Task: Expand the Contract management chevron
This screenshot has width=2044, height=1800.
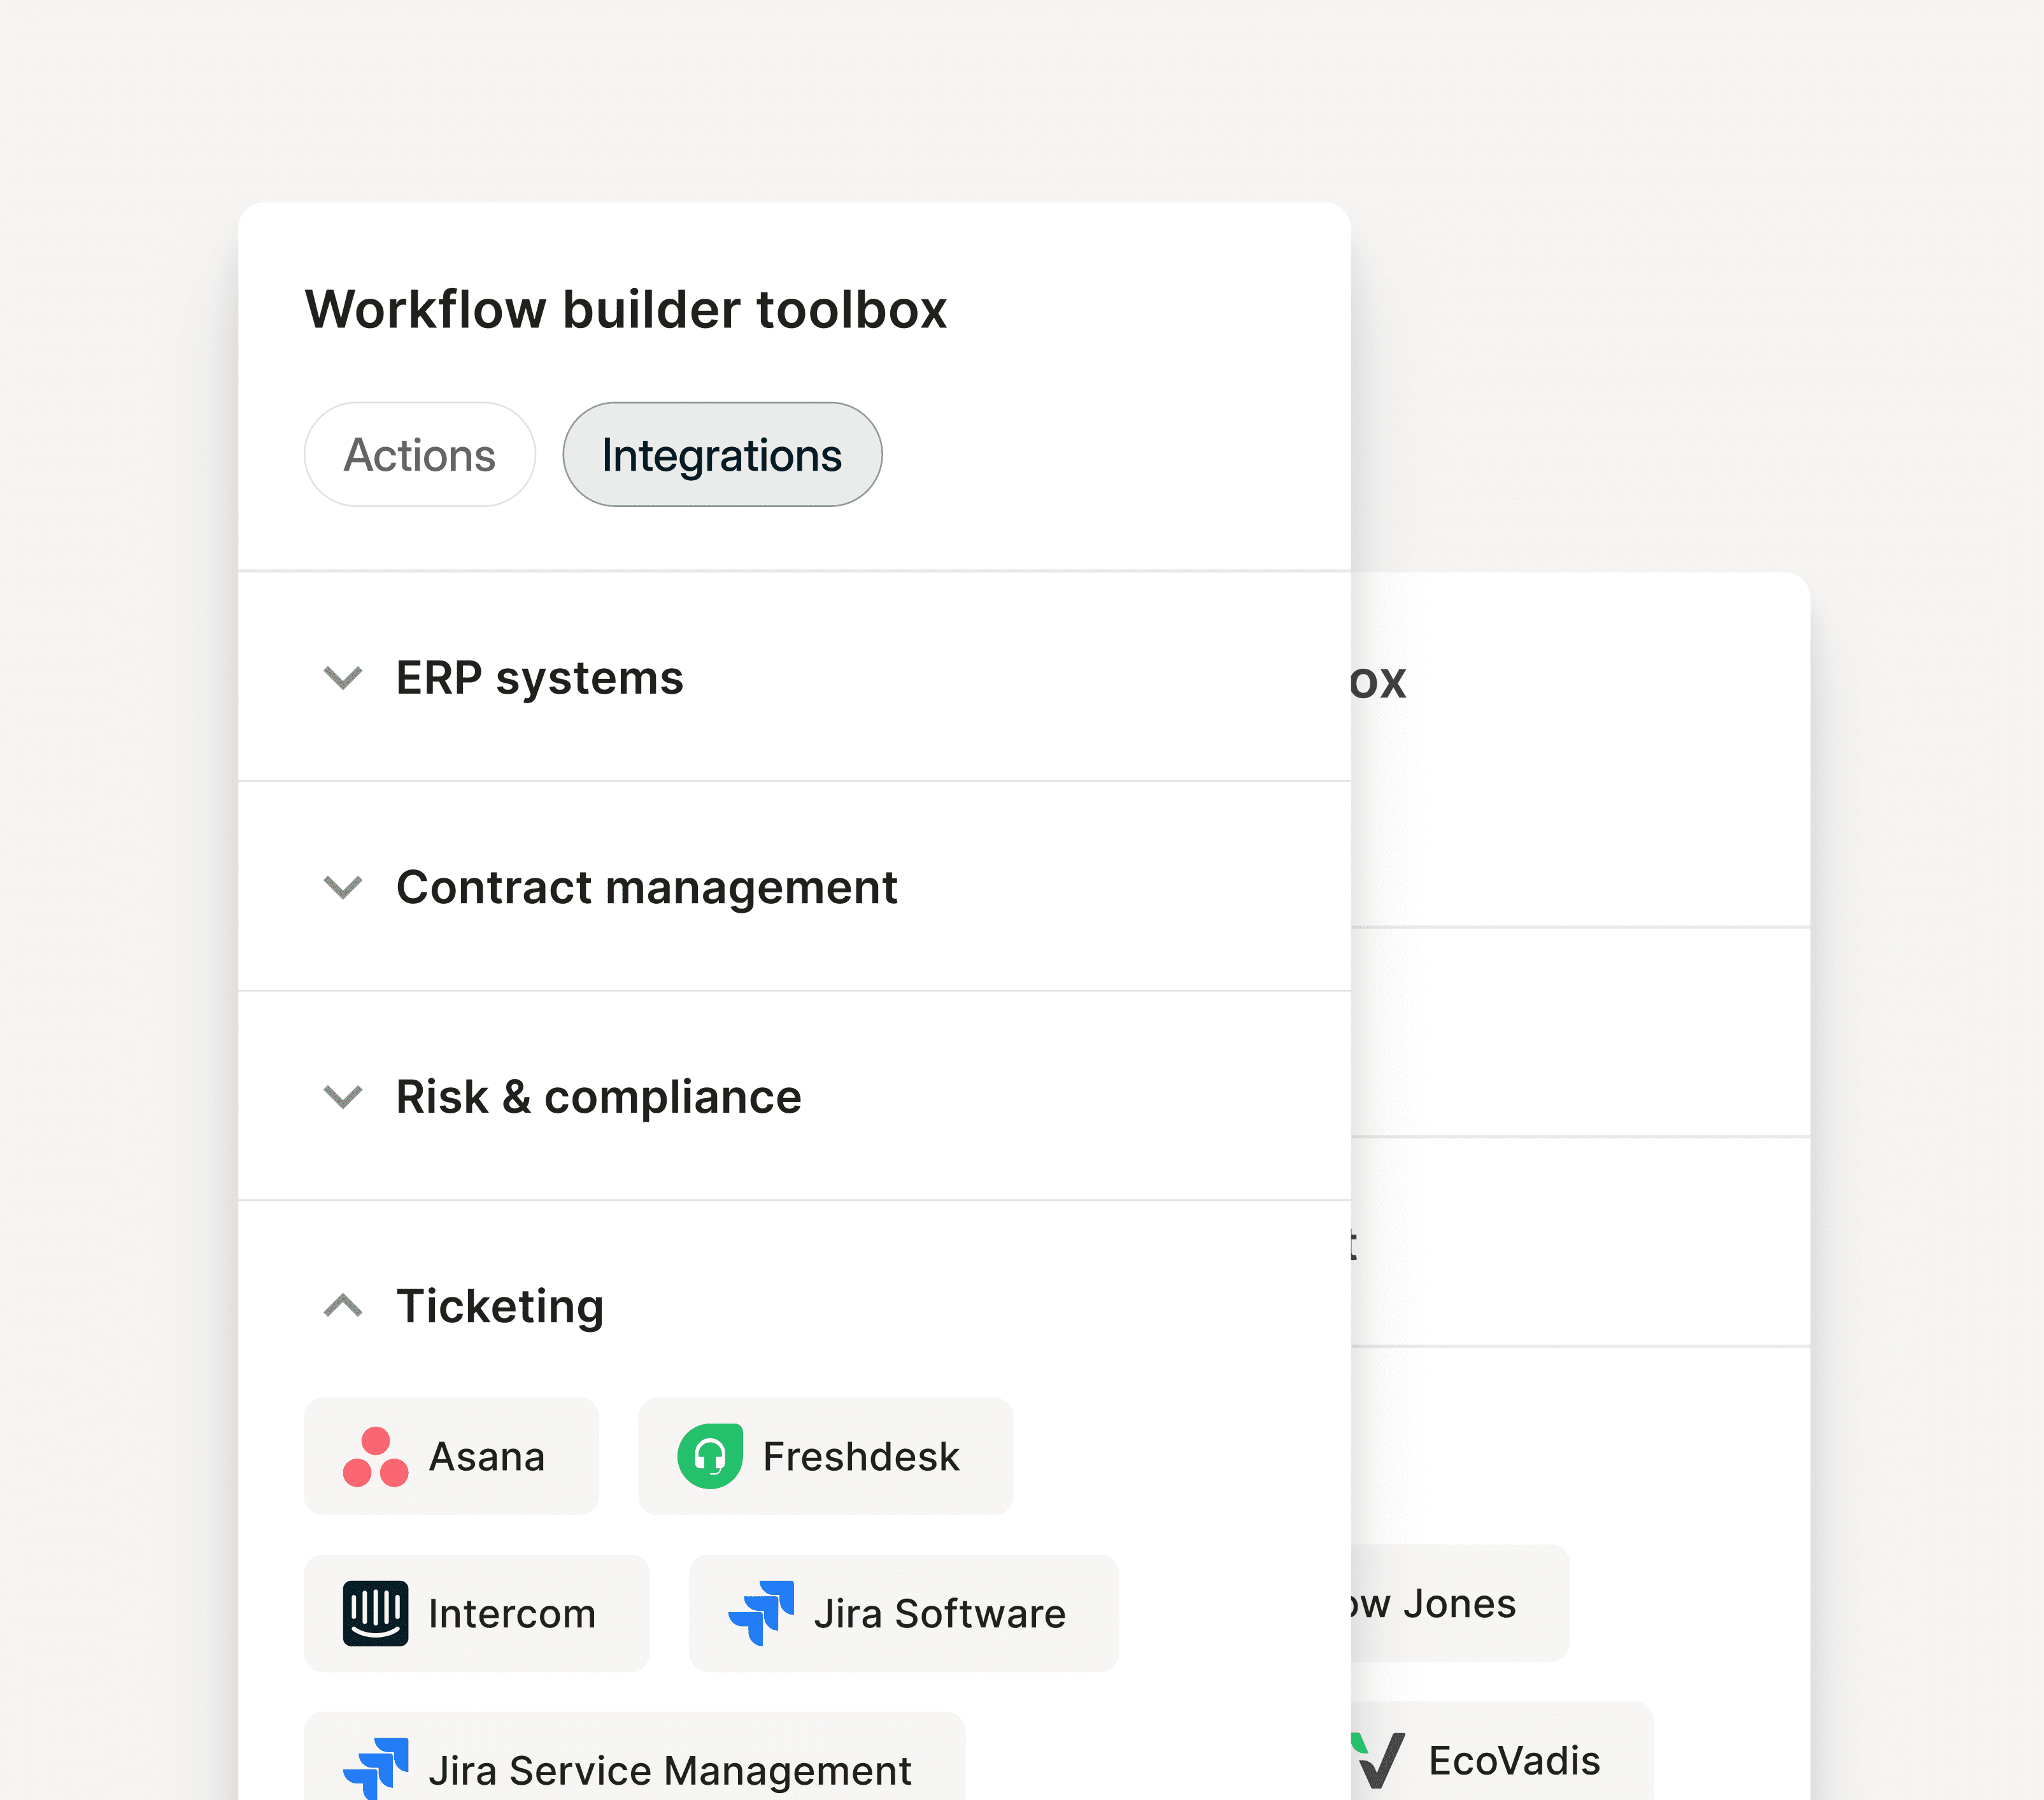Action: click(x=343, y=887)
